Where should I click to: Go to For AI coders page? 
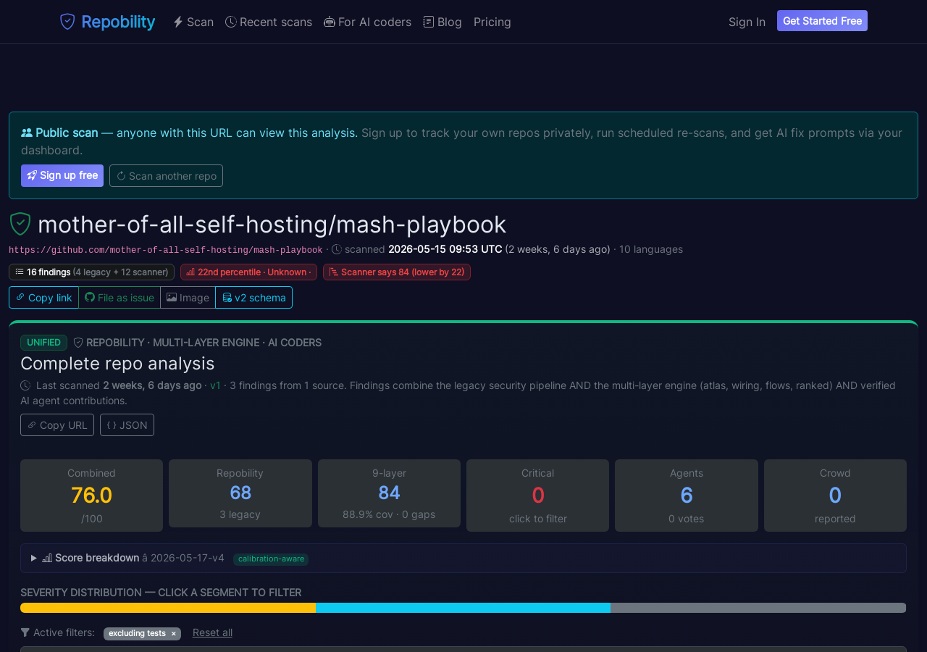click(x=367, y=22)
